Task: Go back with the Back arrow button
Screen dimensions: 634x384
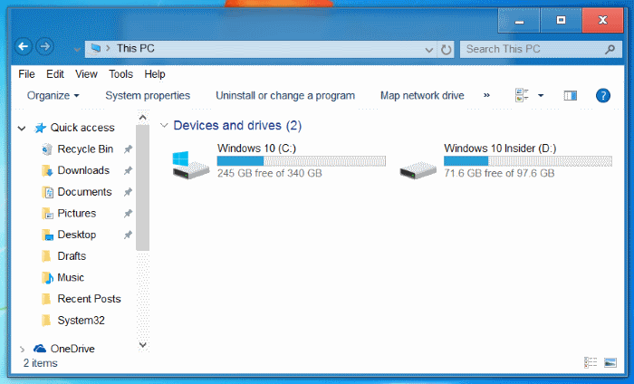Action: click(24, 47)
